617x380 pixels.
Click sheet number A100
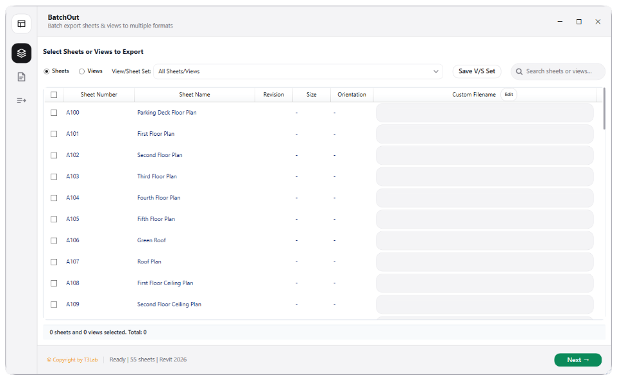(x=73, y=112)
